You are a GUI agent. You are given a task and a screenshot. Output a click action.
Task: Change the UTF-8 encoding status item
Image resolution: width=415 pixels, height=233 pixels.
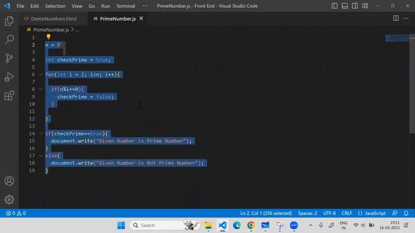(329, 213)
